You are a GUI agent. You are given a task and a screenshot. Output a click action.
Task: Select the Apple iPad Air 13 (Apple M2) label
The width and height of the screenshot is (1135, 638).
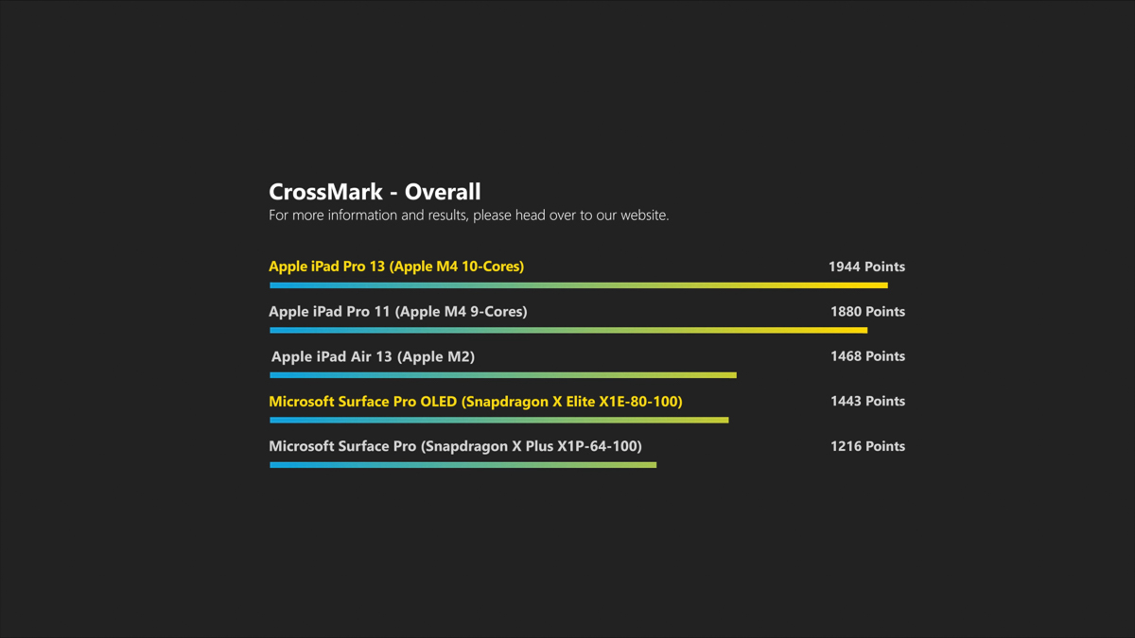pyautogui.click(x=373, y=356)
